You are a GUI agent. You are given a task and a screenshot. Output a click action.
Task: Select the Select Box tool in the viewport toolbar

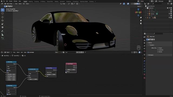tap(2, 10)
